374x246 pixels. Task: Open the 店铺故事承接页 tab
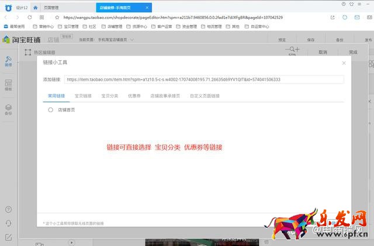coord(165,95)
